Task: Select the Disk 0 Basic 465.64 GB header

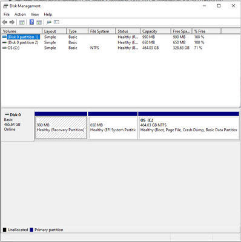Action: [x=18, y=125]
